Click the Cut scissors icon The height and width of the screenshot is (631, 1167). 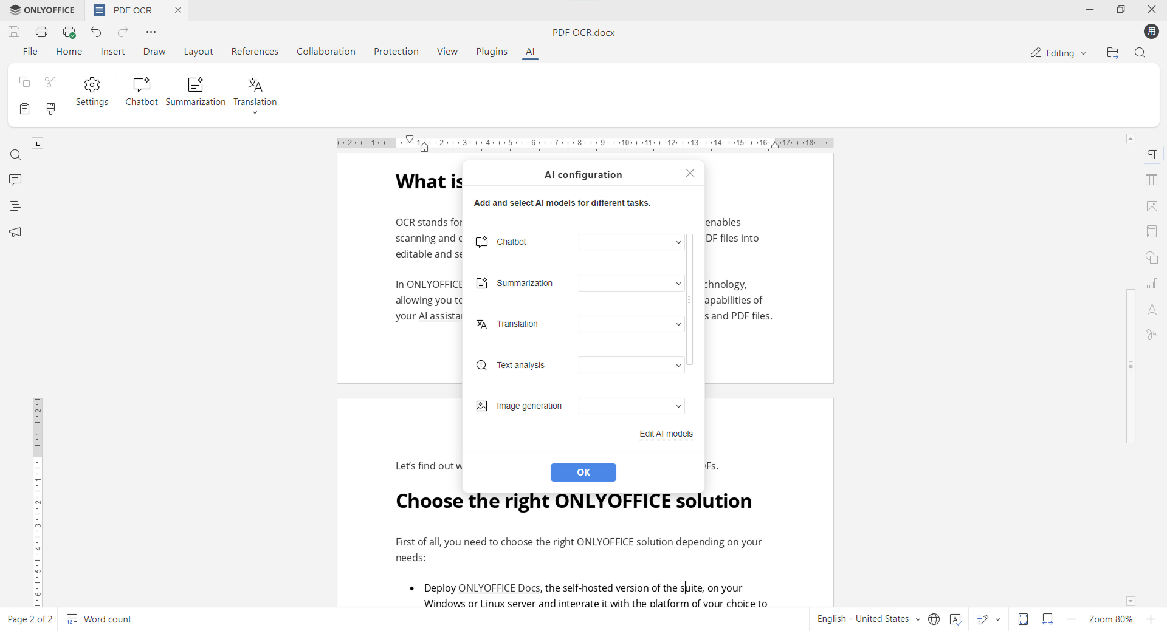pyautogui.click(x=51, y=81)
